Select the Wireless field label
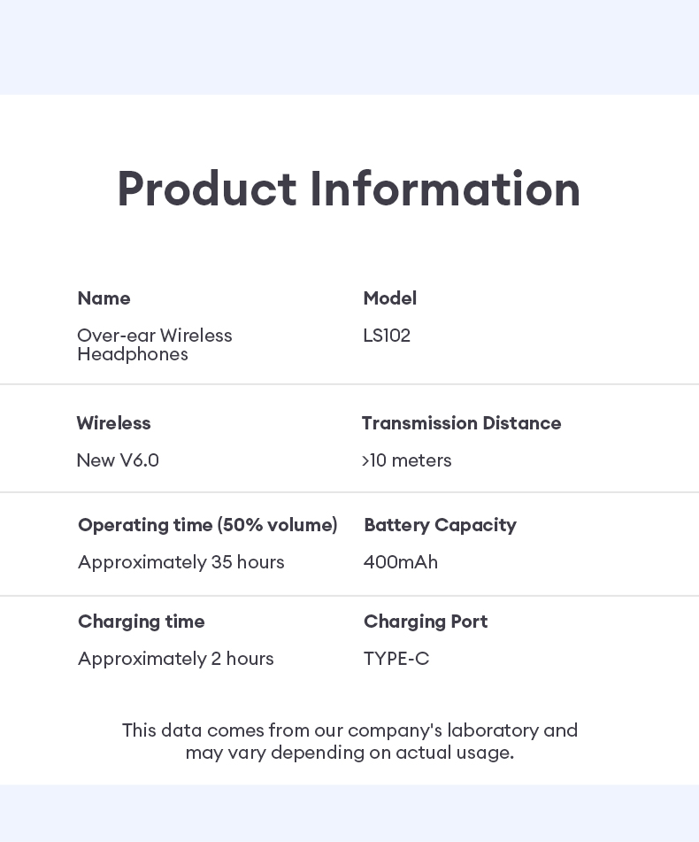Viewport: 699px width, 842px height. [x=113, y=423]
